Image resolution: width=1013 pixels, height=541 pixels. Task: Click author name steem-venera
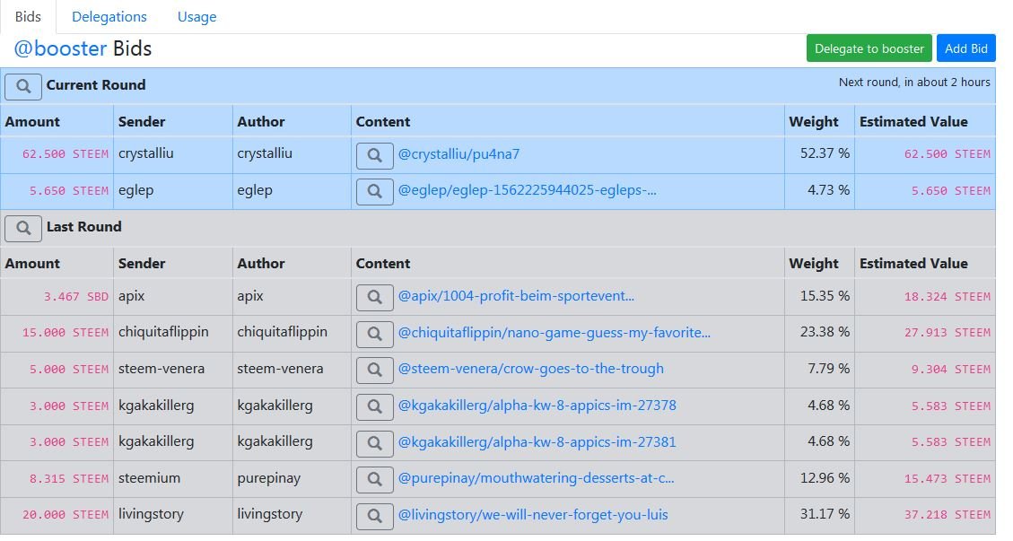[280, 369]
